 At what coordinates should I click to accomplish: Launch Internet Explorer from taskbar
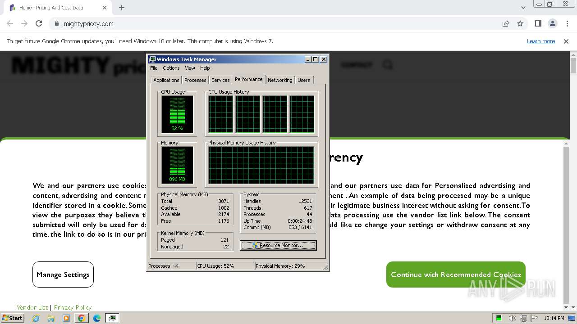coord(36,318)
